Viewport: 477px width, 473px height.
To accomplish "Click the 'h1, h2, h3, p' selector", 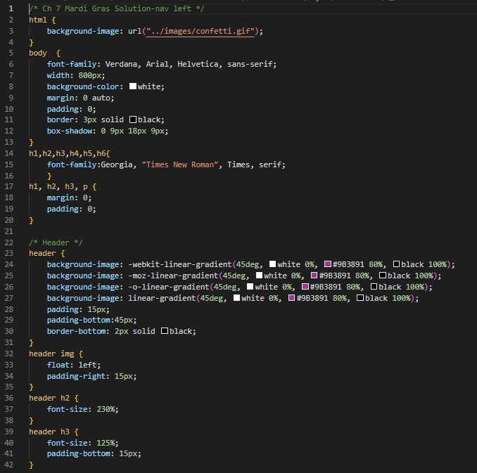I will tap(58, 186).
